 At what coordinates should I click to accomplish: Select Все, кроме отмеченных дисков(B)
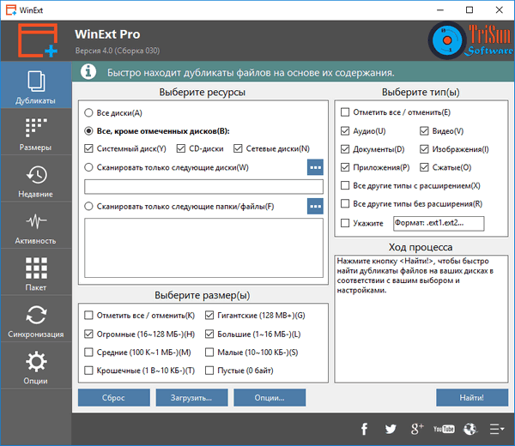157,131
